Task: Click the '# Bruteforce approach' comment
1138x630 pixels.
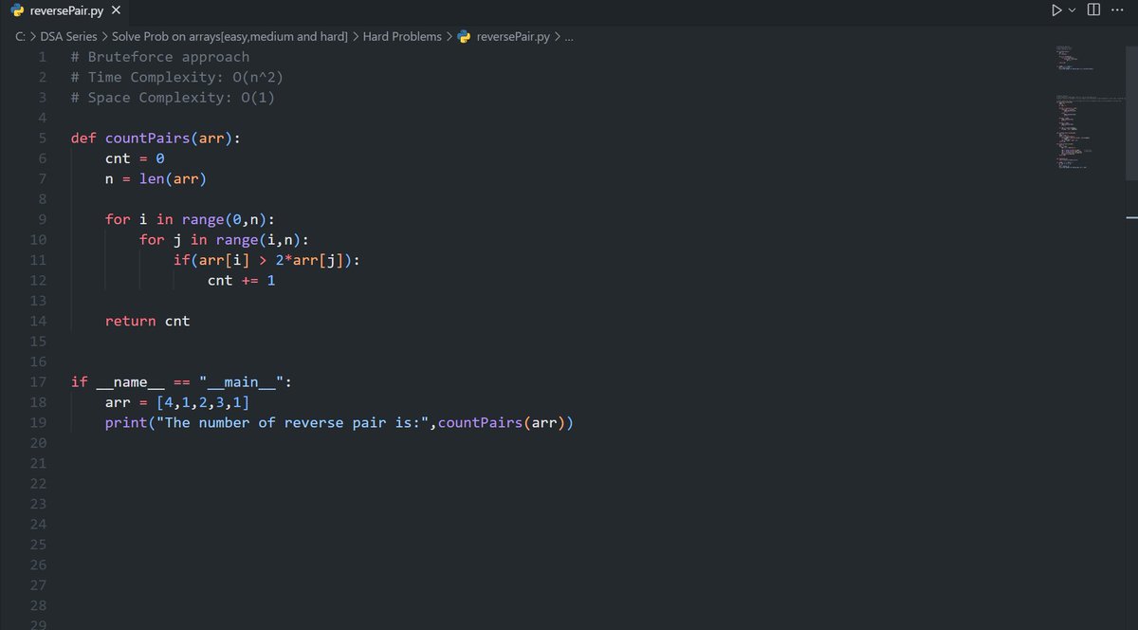Action: (x=159, y=57)
